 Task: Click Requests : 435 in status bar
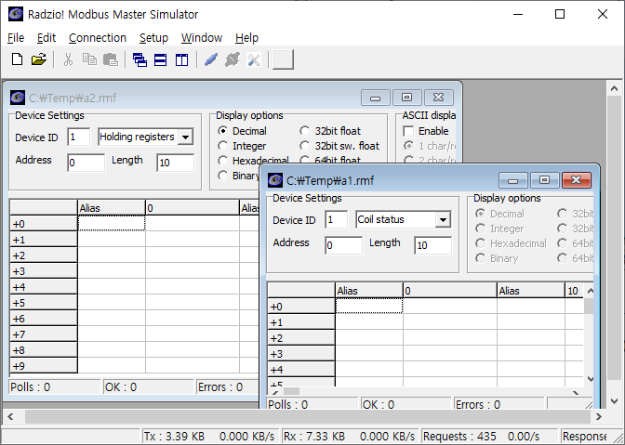coord(459,437)
